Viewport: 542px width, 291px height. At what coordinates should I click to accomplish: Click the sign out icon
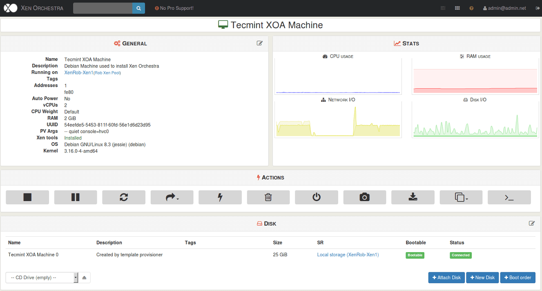538,8
